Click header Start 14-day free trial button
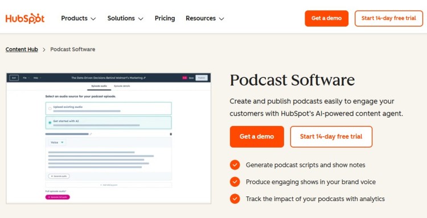The image size is (427, 218). [389, 19]
